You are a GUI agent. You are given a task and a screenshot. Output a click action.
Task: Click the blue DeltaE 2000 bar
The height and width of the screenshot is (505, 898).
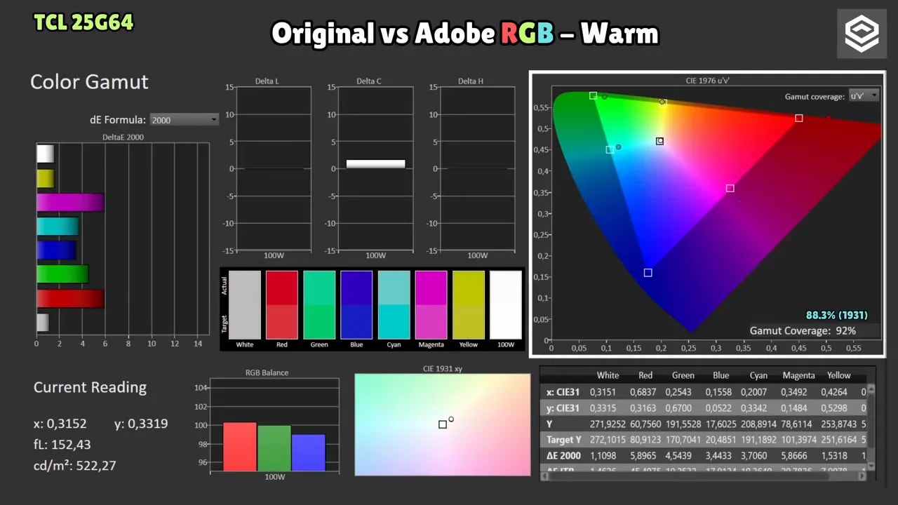tap(56, 250)
